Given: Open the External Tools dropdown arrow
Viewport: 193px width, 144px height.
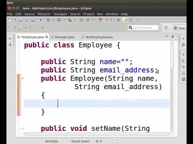Looking at the screenshot, I should 75,20.
